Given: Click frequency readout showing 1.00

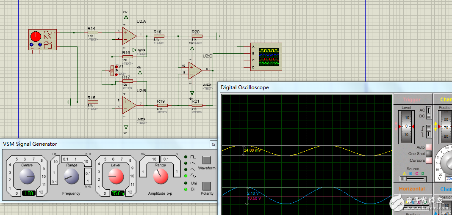Looking at the screenshot, I should coord(29,193).
